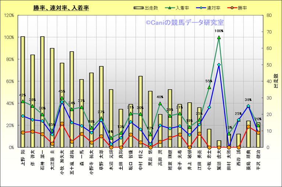Click the 出走数 right axis title
Image resolution: width=282 pixels, height=187 pixels.
pos(276,81)
